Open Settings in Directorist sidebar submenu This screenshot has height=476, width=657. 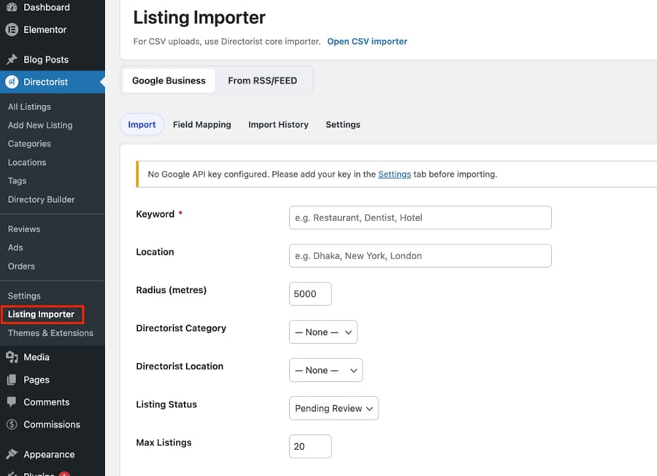point(24,296)
